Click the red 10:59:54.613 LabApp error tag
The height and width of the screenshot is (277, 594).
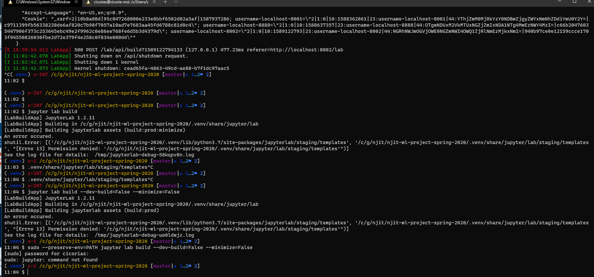coord(38,50)
